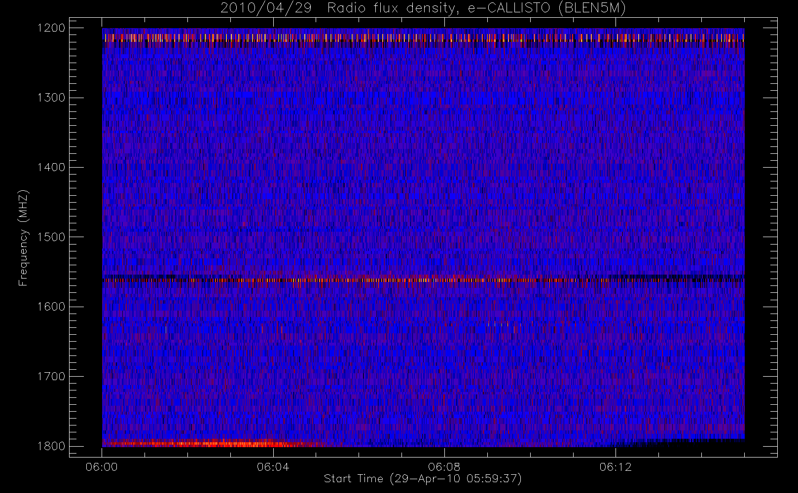Click the 06:12 time tick label

tap(616, 467)
